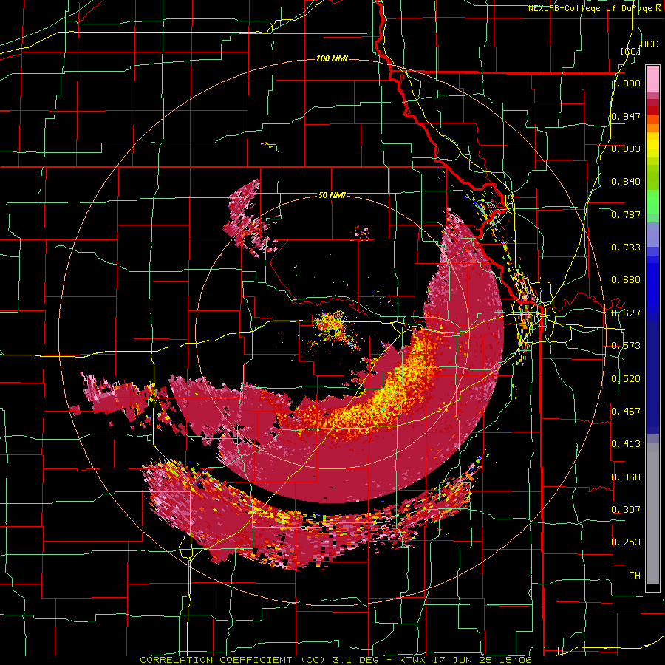Click the 100 NMI range ring label
The image size is (665, 665).
pyautogui.click(x=332, y=58)
